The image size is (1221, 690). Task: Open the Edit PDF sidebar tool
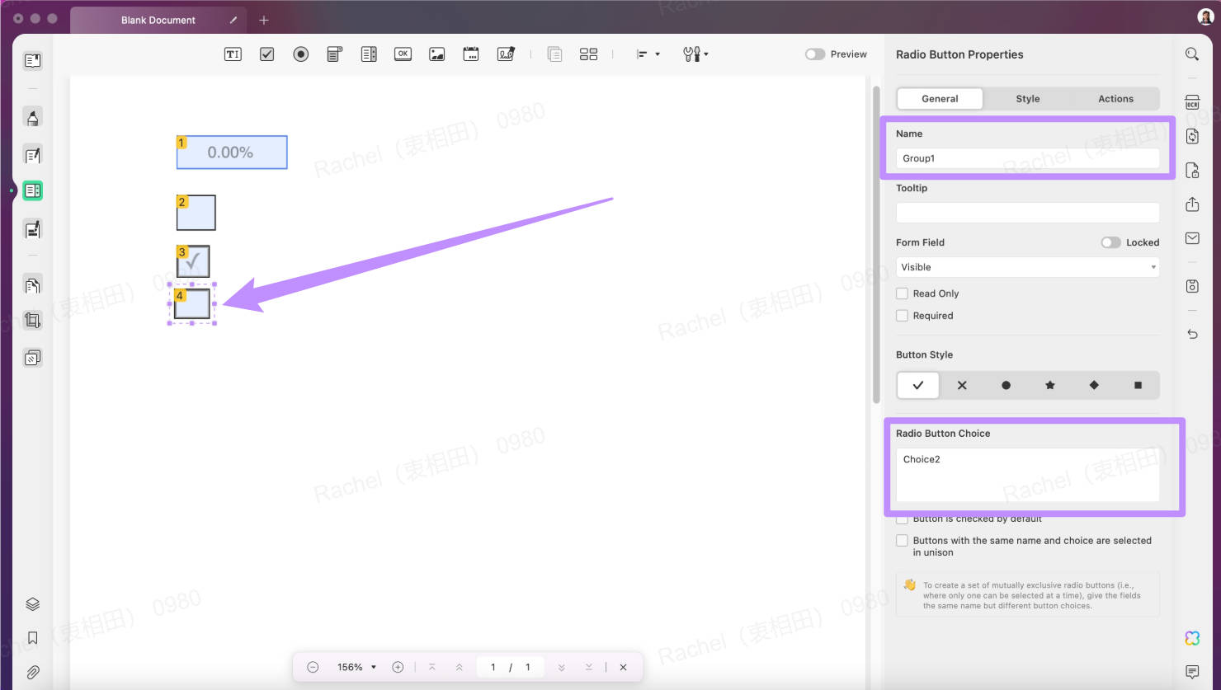pyautogui.click(x=33, y=154)
